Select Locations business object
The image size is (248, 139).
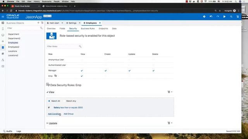click(12, 51)
